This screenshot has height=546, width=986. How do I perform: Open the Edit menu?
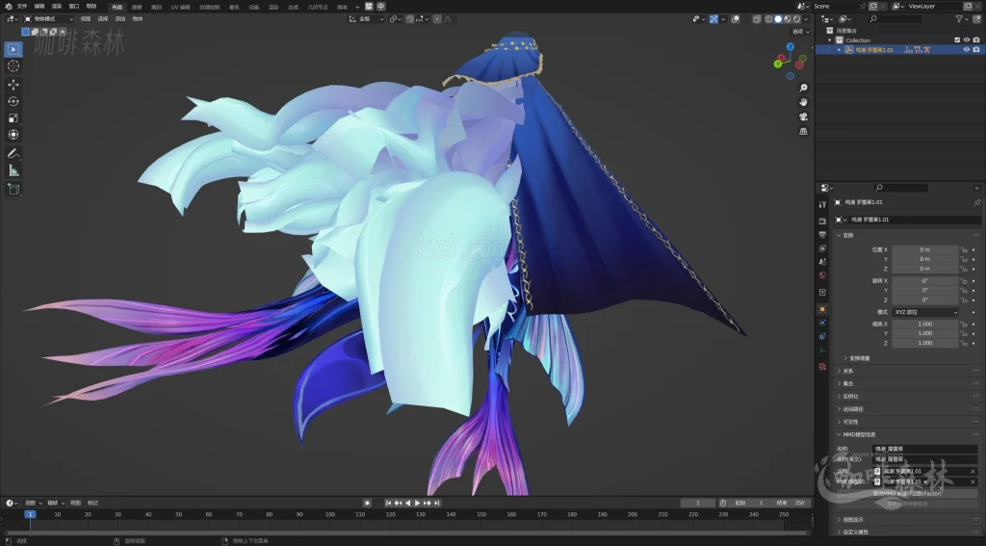(39, 7)
